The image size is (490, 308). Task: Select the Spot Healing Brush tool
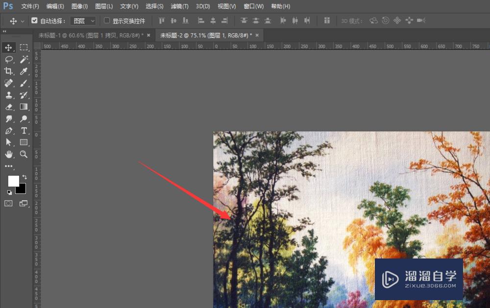[8, 83]
